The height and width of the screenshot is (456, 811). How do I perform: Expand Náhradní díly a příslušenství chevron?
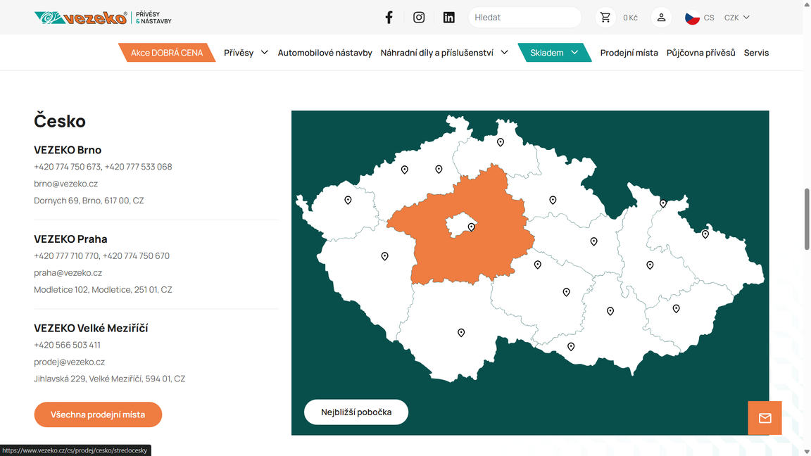(x=504, y=52)
